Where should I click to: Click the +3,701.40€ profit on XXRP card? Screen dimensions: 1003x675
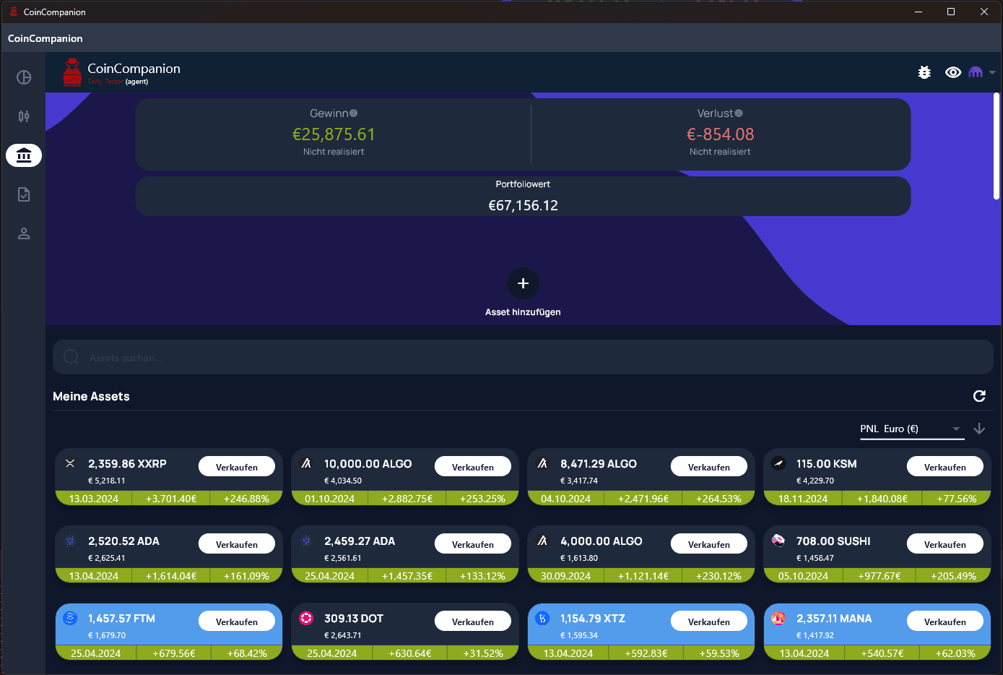coord(171,499)
